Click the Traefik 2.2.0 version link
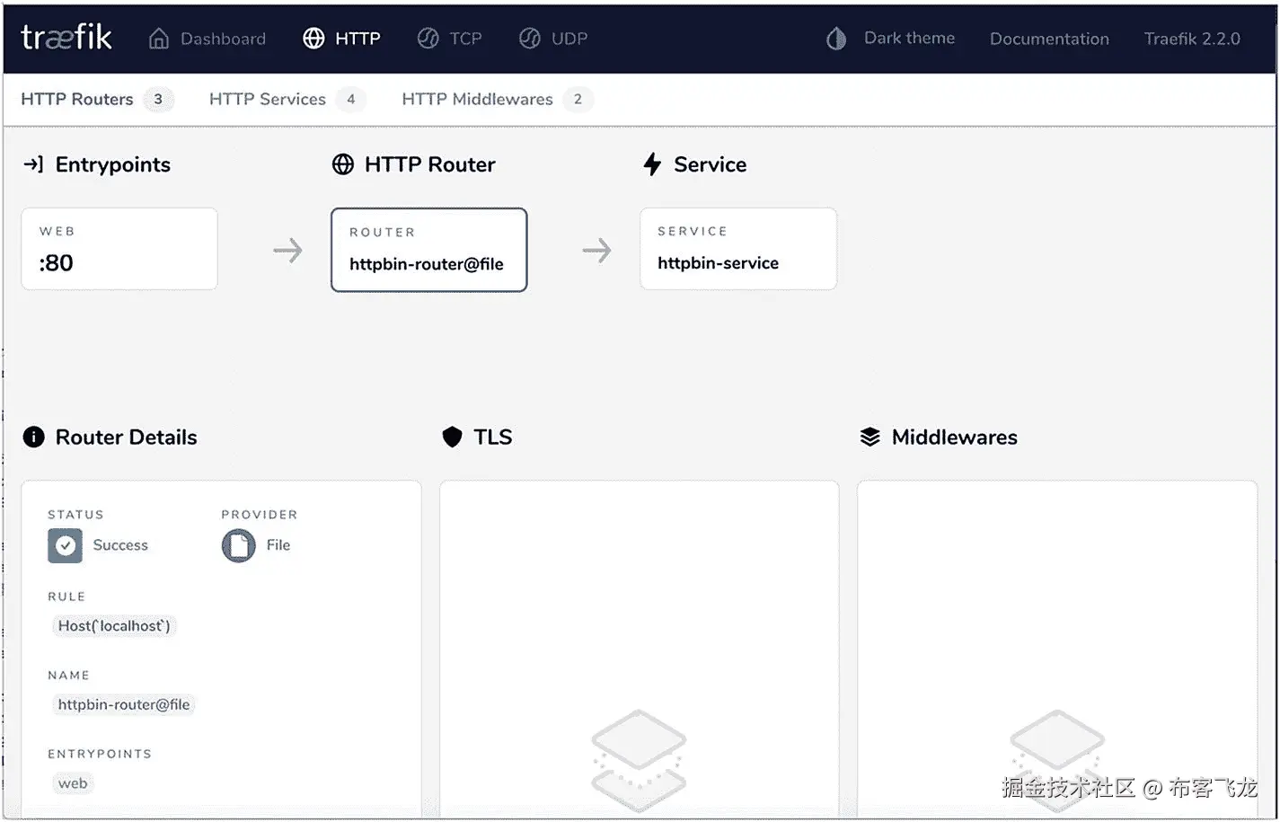1280x822 pixels. (1192, 39)
